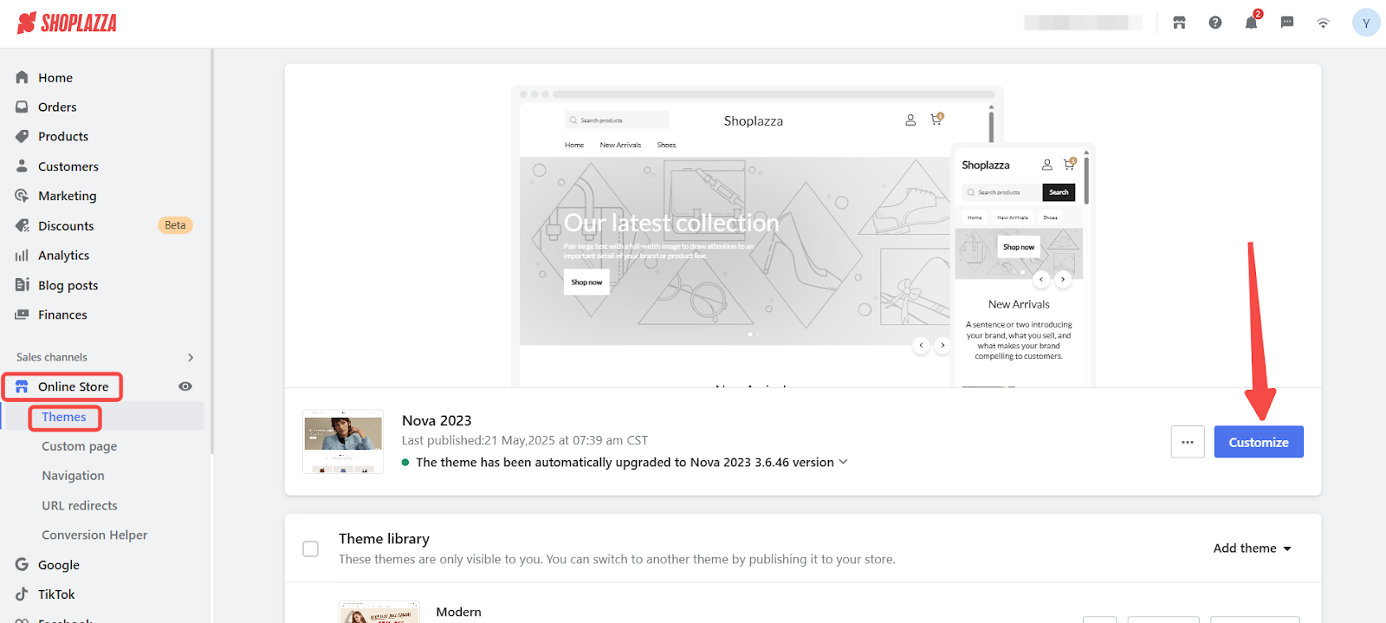Click the Google G icon
Screen dimensions: 1386x623
pyautogui.click(x=22, y=564)
